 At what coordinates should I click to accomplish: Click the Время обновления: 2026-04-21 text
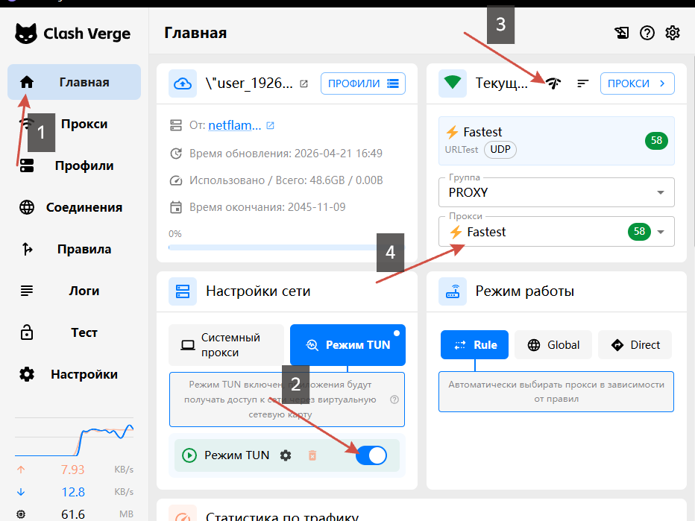tap(286, 154)
